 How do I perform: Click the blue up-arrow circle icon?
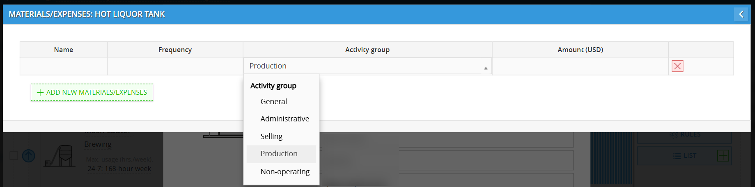click(28, 156)
